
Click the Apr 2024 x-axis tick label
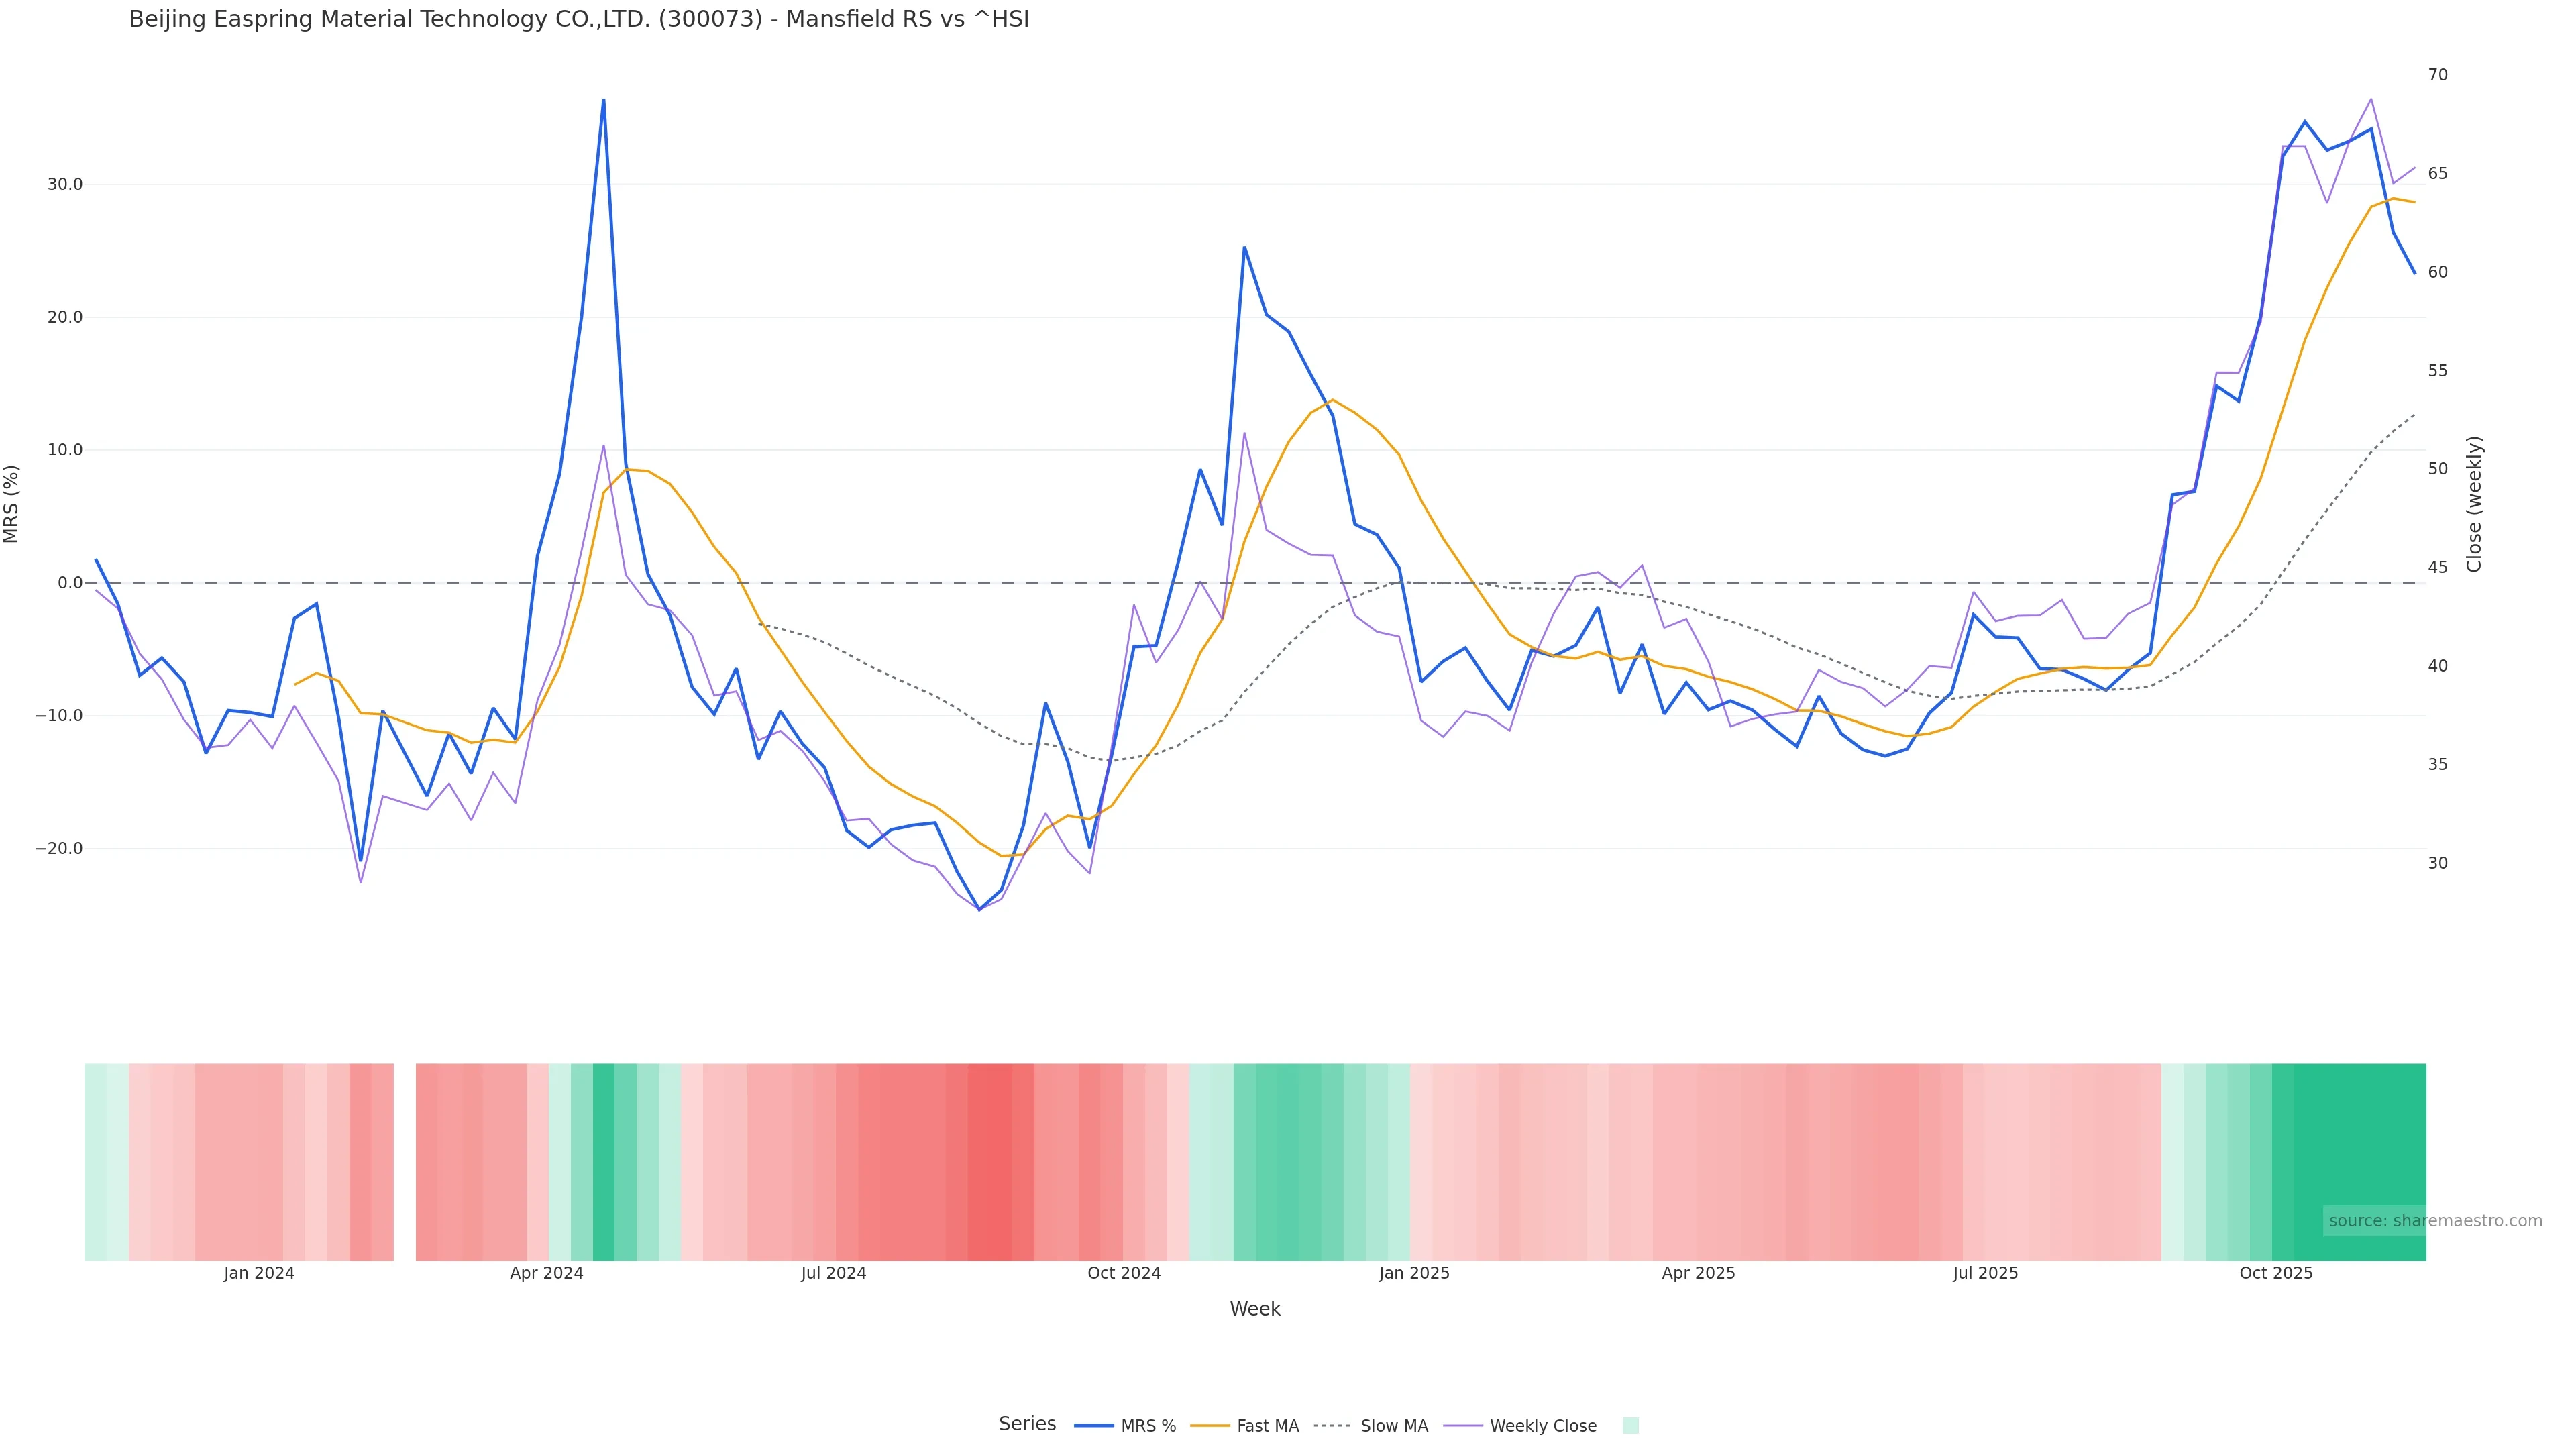point(546,1274)
